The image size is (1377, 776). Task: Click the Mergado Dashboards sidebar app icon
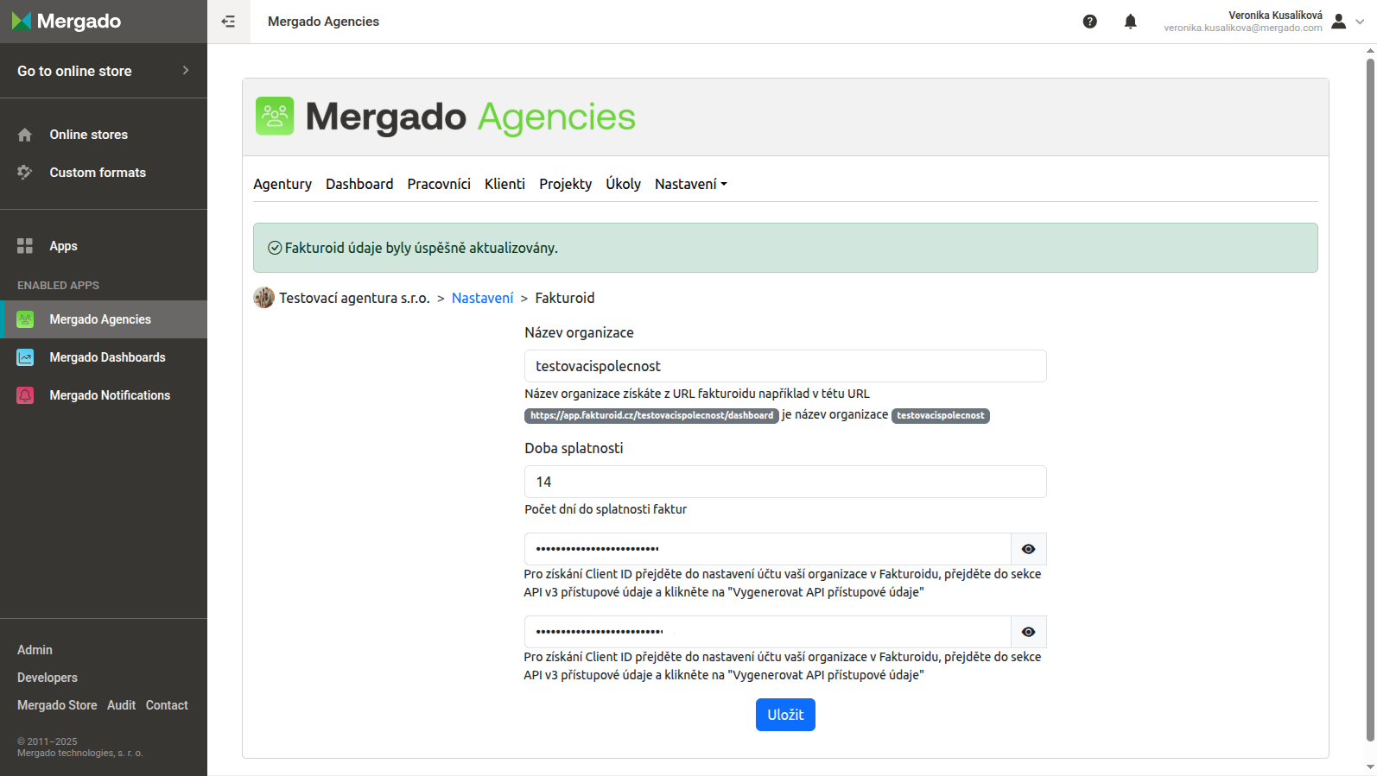pyautogui.click(x=25, y=357)
